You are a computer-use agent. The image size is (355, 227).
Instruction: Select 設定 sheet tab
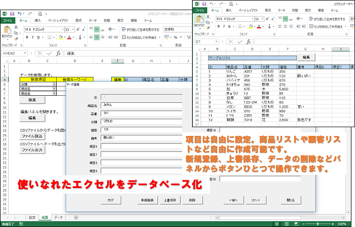(x=32, y=218)
